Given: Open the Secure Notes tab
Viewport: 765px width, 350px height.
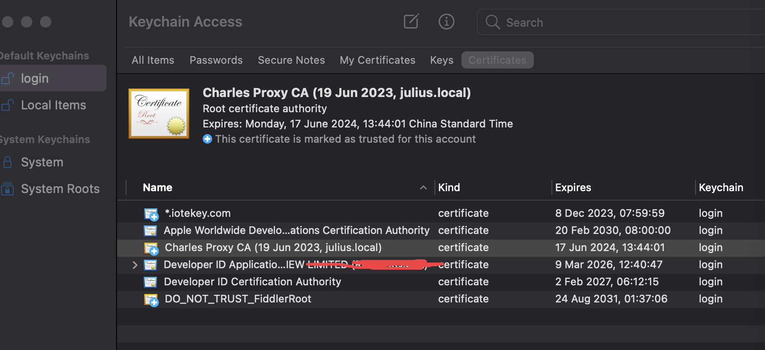Looking at the screenshot, I should pos(291,60).
